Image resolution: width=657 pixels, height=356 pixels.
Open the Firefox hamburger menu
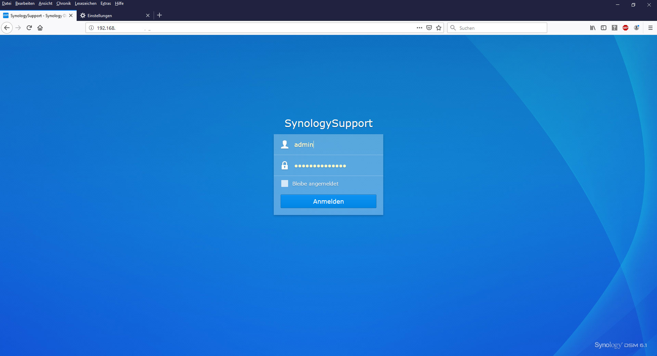(x=650, y=28)
